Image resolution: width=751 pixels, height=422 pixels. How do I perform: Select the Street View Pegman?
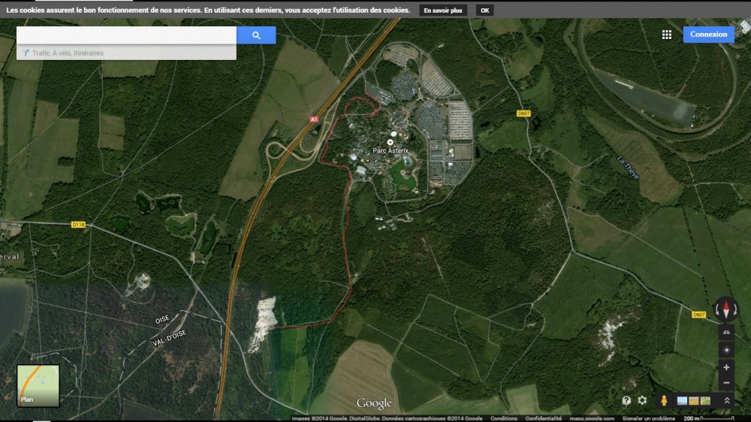click(664, 400)
